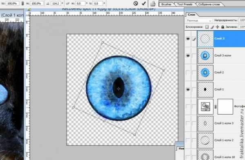
Task: Lock layer position with the move icon
Action: (217, 27)
